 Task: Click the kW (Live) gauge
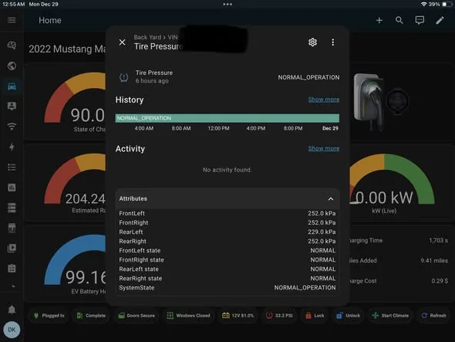pos(392,184)
